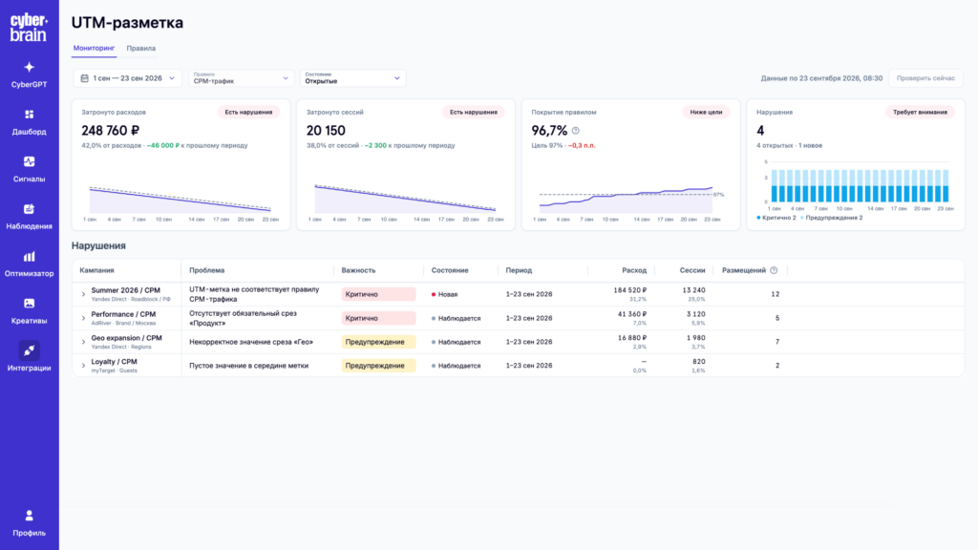Sort by the Кампания column header
Image resolution: width=978 pixels, height=550 pixels.
(96, 270)
